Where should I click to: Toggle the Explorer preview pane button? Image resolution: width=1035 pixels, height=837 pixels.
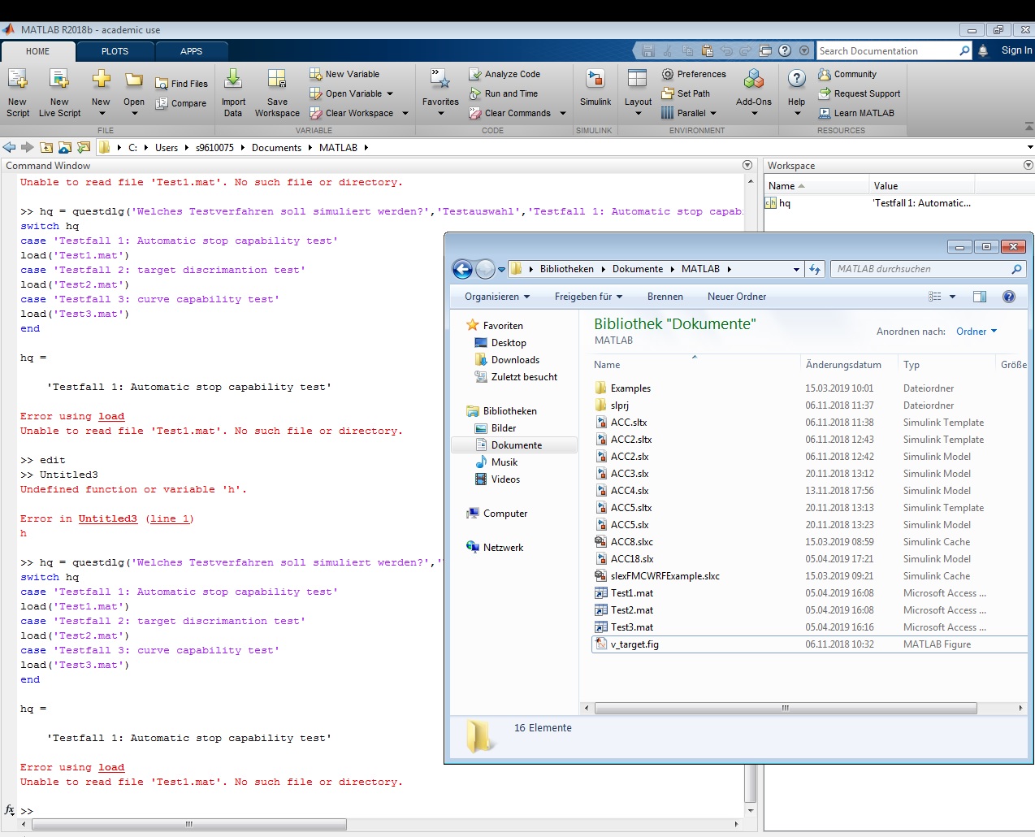(x=980, y=297)
